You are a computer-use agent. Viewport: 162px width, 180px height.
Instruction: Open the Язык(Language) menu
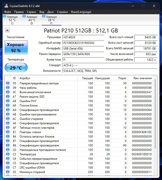81,12
